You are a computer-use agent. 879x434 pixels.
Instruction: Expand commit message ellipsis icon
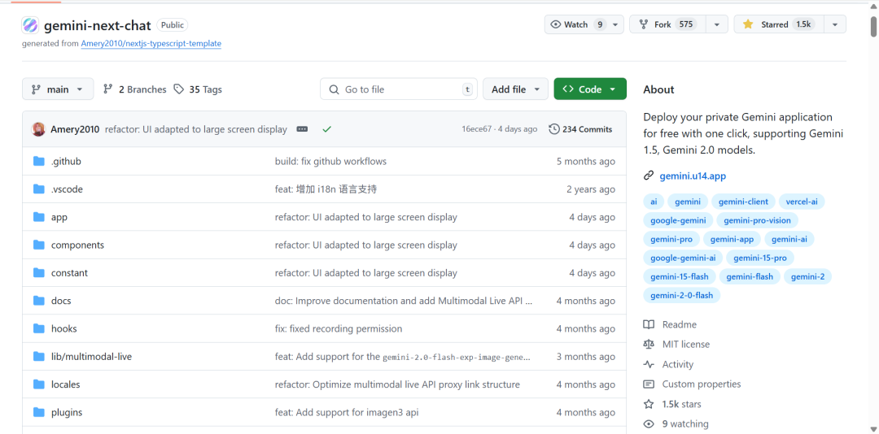point(302,129)
